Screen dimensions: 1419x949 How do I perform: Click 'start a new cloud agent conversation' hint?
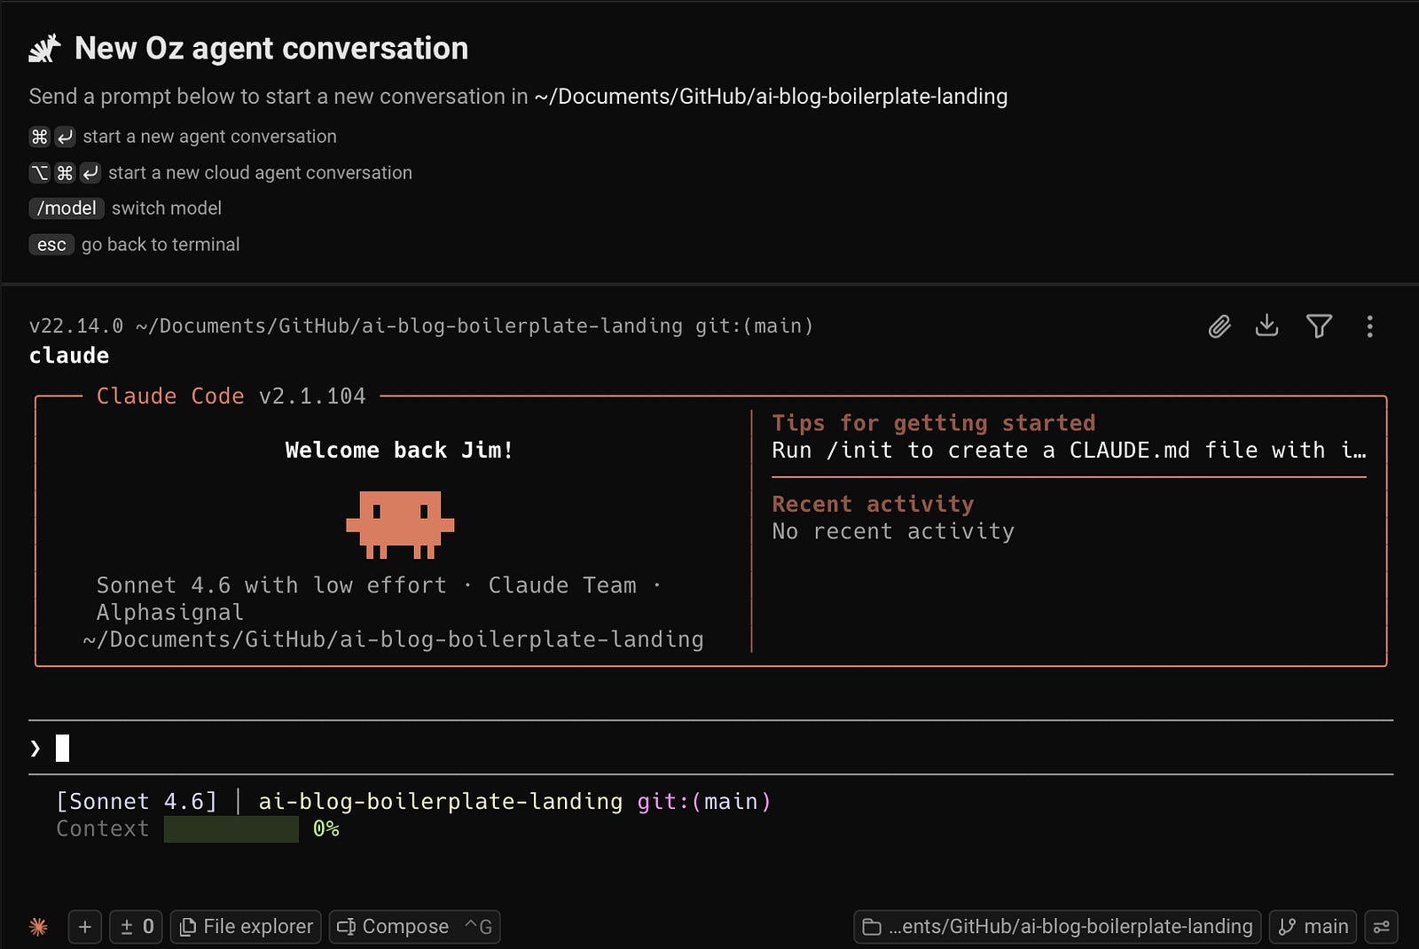coord(260,173)
